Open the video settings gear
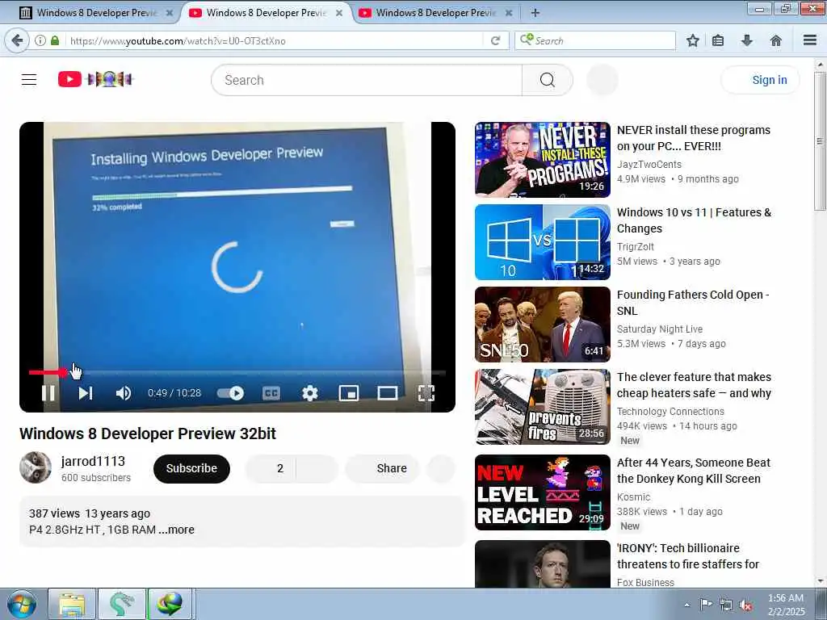This screenshot has height=620, width=827. (310, 393)
